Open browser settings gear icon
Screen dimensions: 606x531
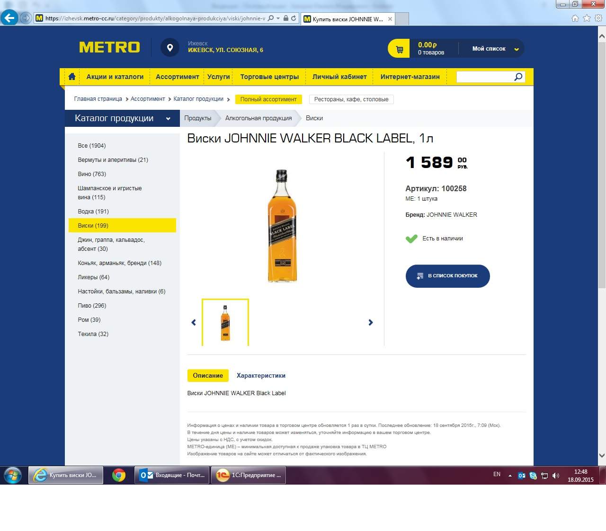(x=598, y=18)
